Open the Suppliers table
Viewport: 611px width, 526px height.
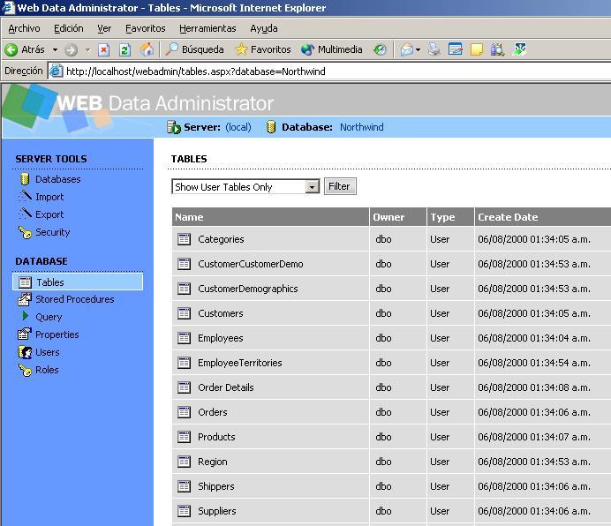coord(217,511)
